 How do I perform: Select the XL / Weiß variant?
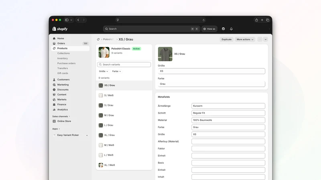pos(124,165)
